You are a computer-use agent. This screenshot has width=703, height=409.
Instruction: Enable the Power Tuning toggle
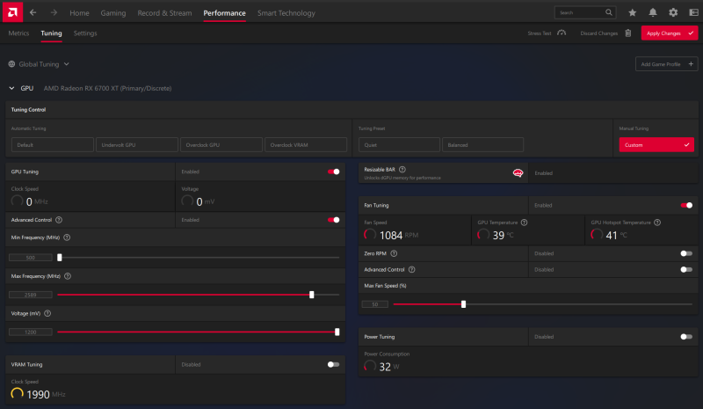(686, 337)
